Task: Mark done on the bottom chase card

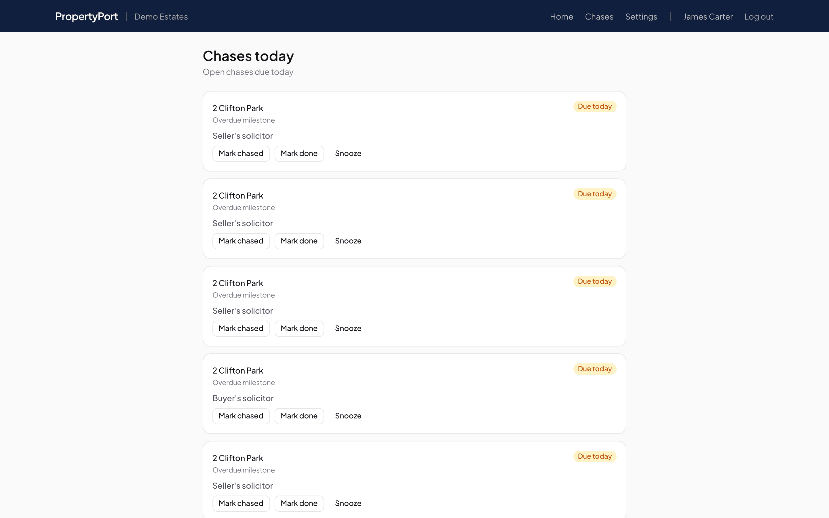Action: click(299, 503)
